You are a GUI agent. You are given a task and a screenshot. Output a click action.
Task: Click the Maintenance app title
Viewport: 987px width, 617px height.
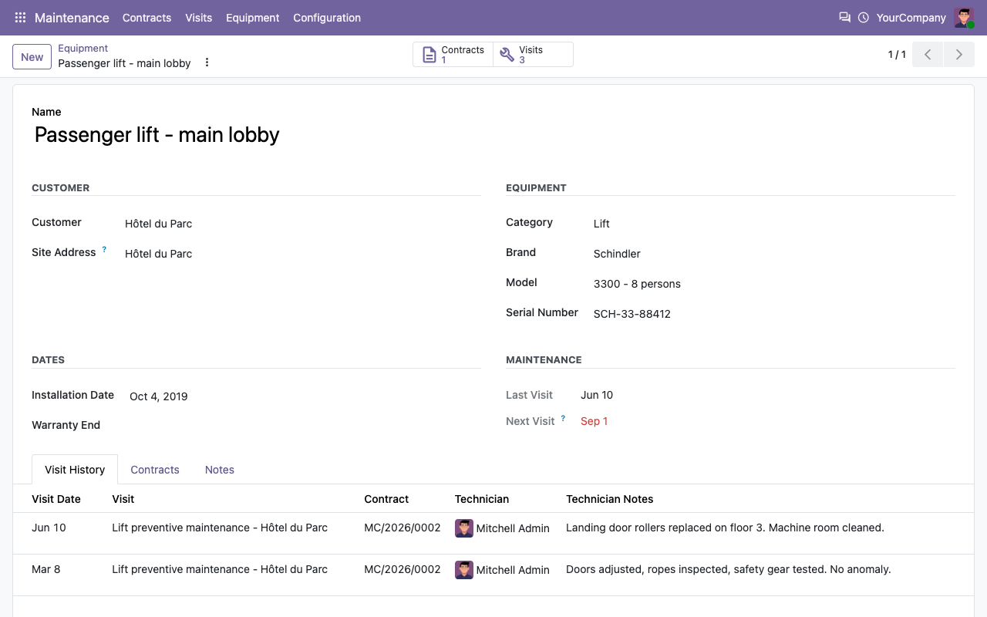coord(72,18)
